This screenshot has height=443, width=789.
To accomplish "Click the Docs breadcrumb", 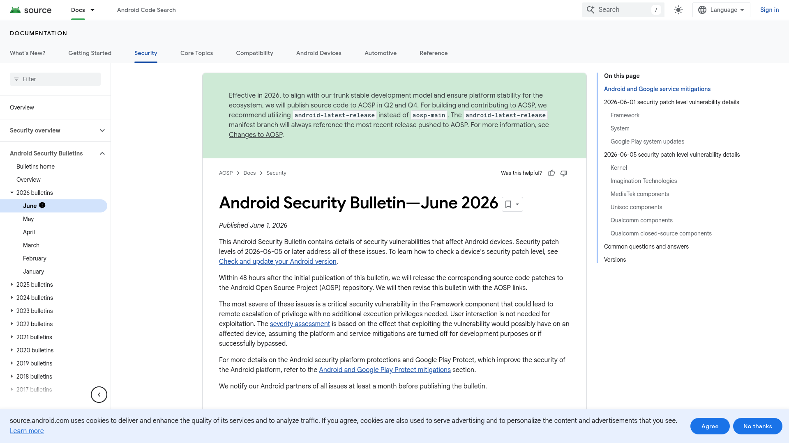I will coord(249,173).
